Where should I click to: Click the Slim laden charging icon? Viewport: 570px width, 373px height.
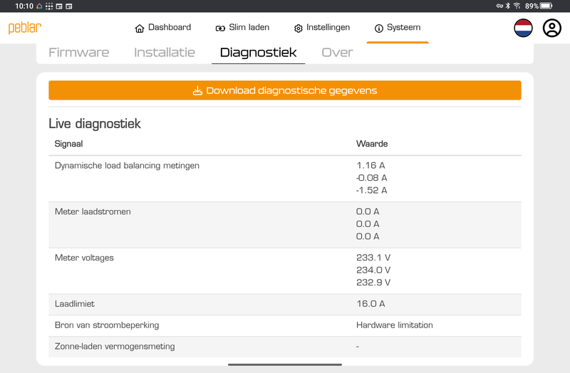(220, 28)
